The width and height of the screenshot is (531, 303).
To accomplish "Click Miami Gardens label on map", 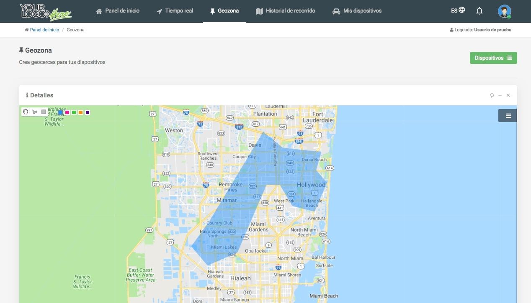I will (x=258, y=227).
